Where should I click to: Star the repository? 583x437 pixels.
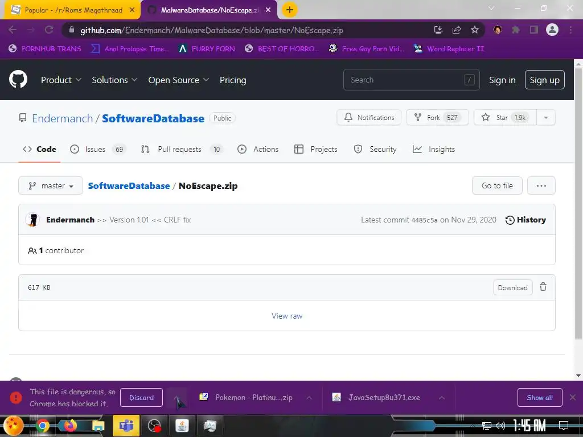click(506, 117)
